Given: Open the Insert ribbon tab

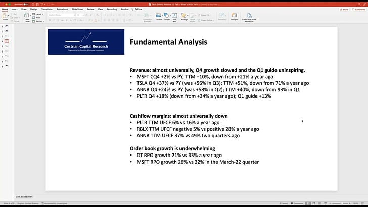Looking at the screenshot, I should click(x=15, y=9).
